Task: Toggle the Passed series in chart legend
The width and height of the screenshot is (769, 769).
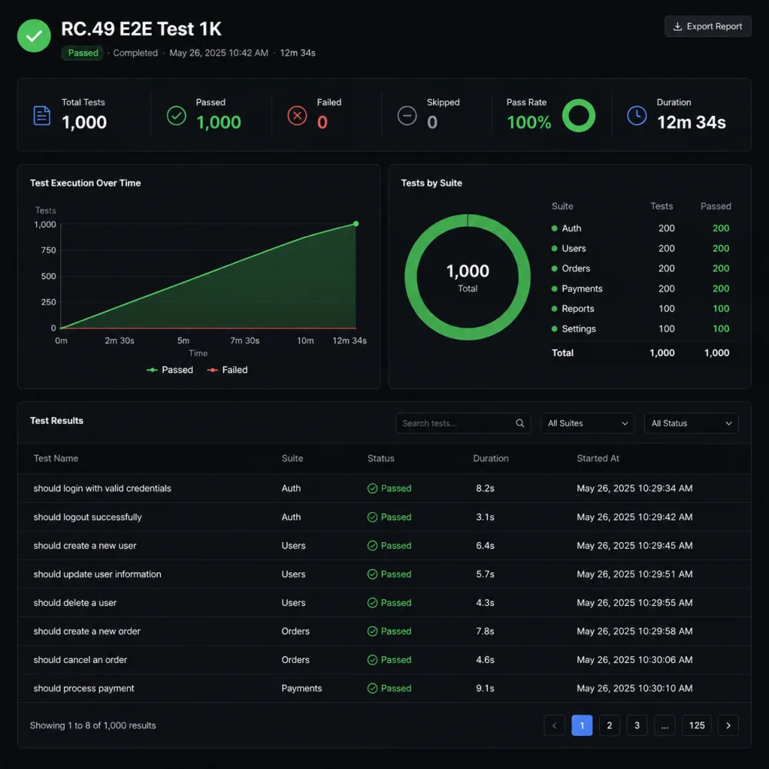Action: [x=170, y=370]
